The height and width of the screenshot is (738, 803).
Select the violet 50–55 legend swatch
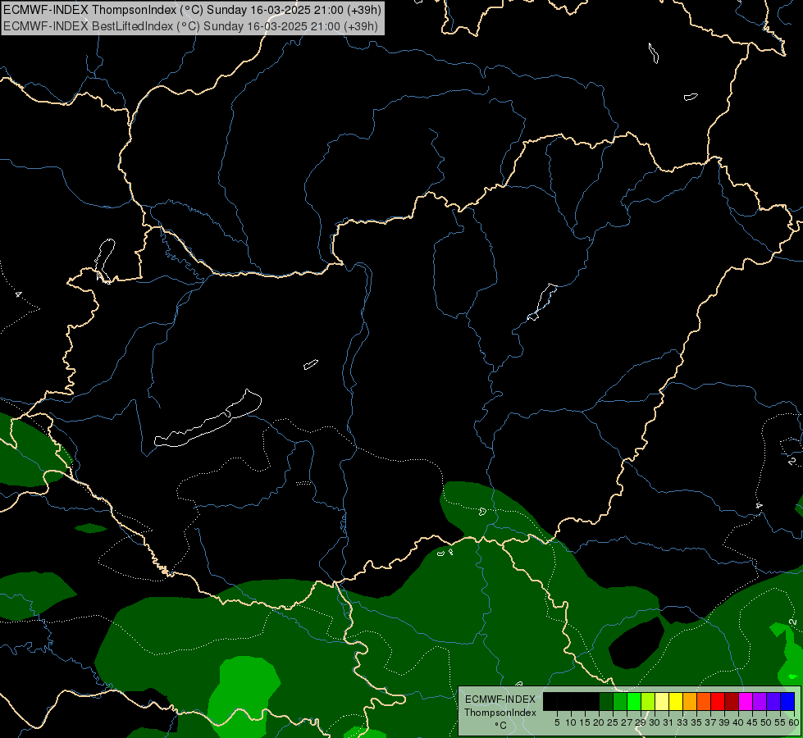click(x=773, y=701)
